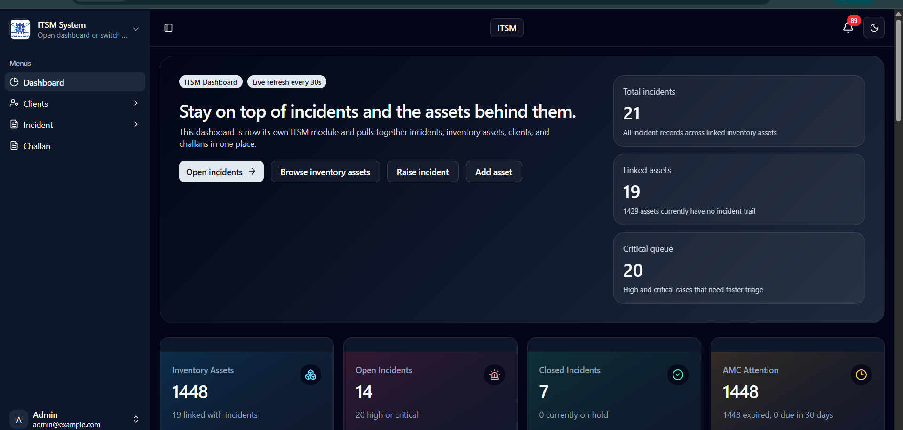Click the Challan document icon
903x430 pixels.
click(x=14, y=145)
